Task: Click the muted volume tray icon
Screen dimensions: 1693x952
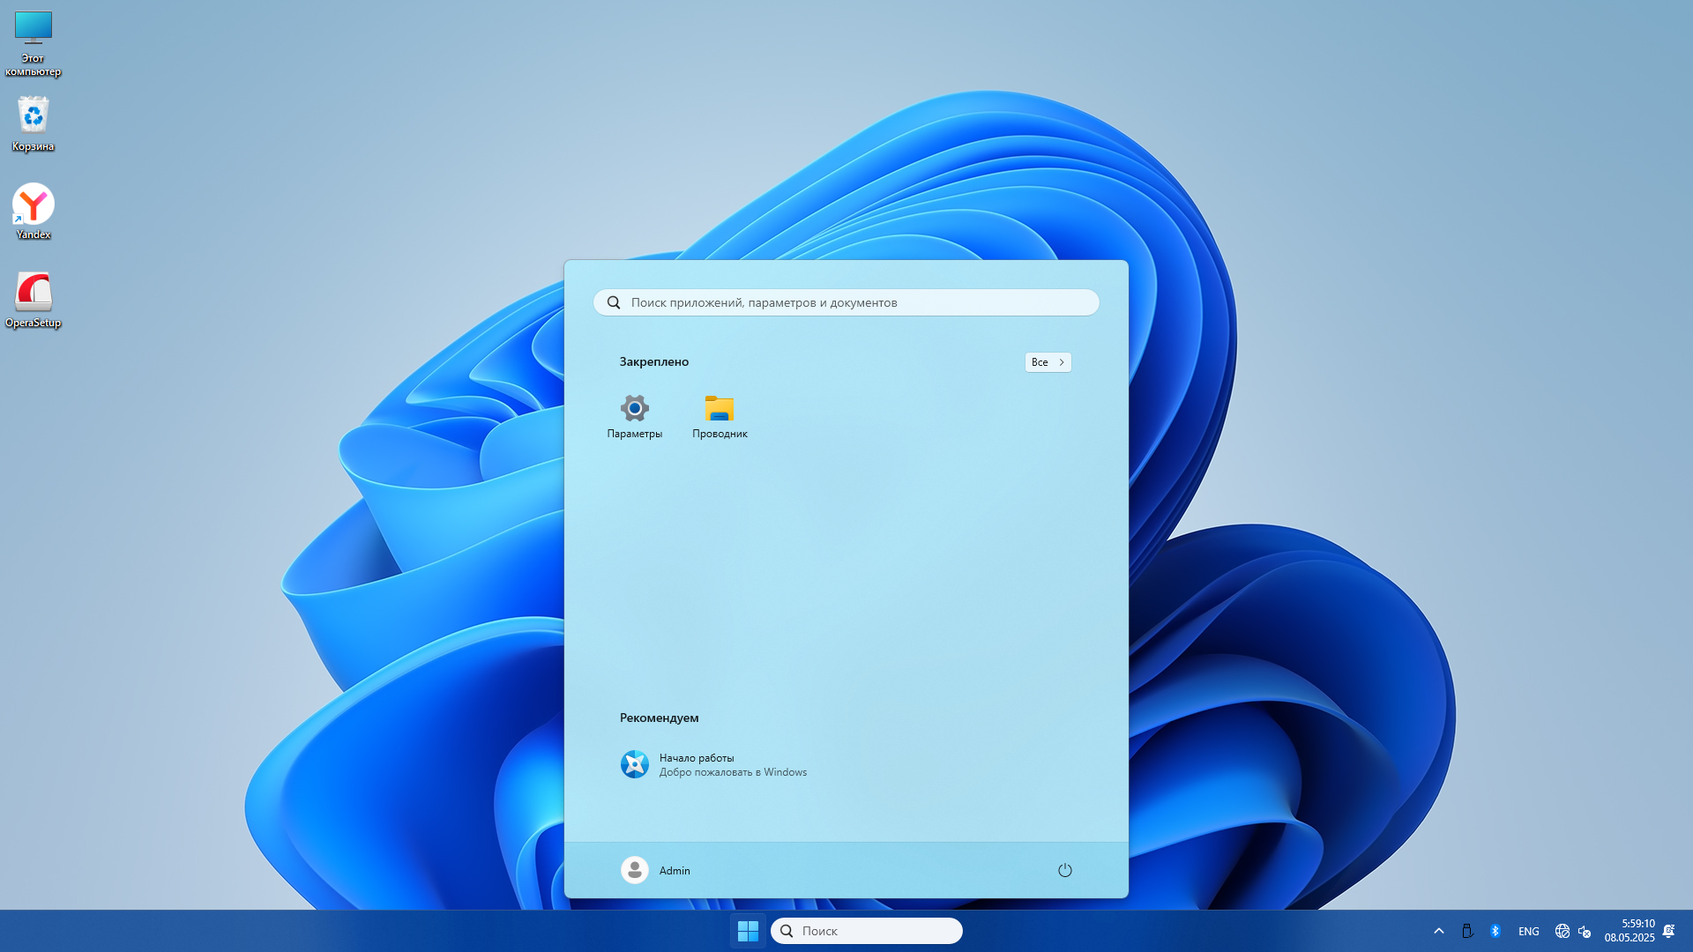Action: click(1585, 931)
